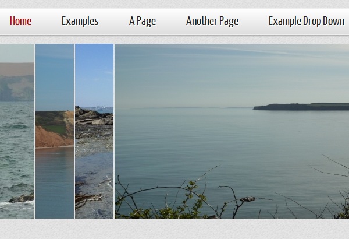Click the hazy mountain in the leftmost slice
This screenshot has width=349, height=239.
(x=17, y=88)
